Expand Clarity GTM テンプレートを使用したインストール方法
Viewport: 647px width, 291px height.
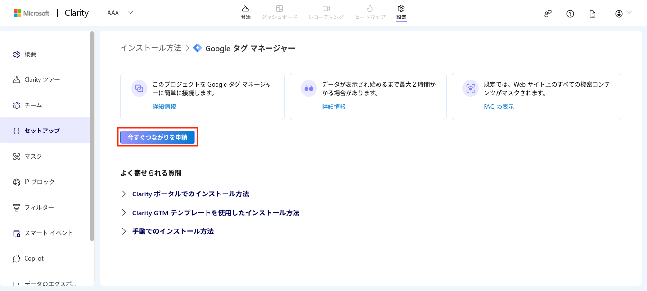[x=210, y=213]
